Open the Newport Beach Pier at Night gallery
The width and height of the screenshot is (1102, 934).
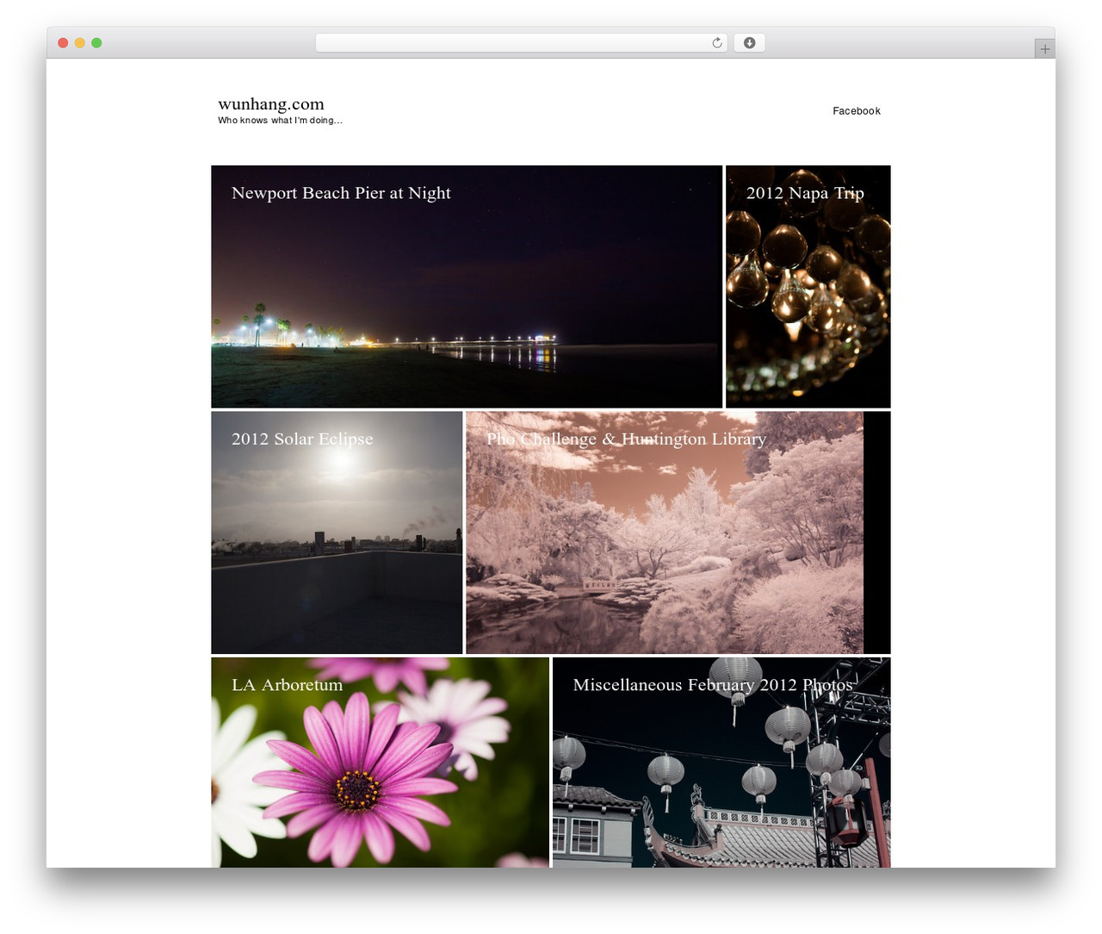tap(467, 286)
